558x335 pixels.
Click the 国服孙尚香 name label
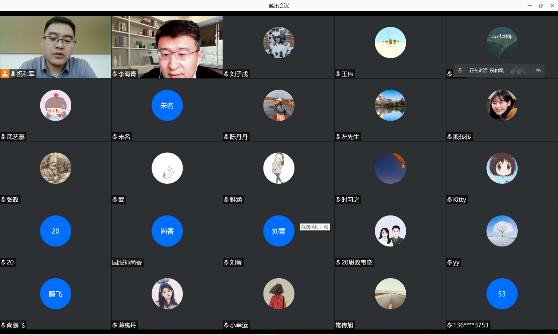tap(127, 263)
